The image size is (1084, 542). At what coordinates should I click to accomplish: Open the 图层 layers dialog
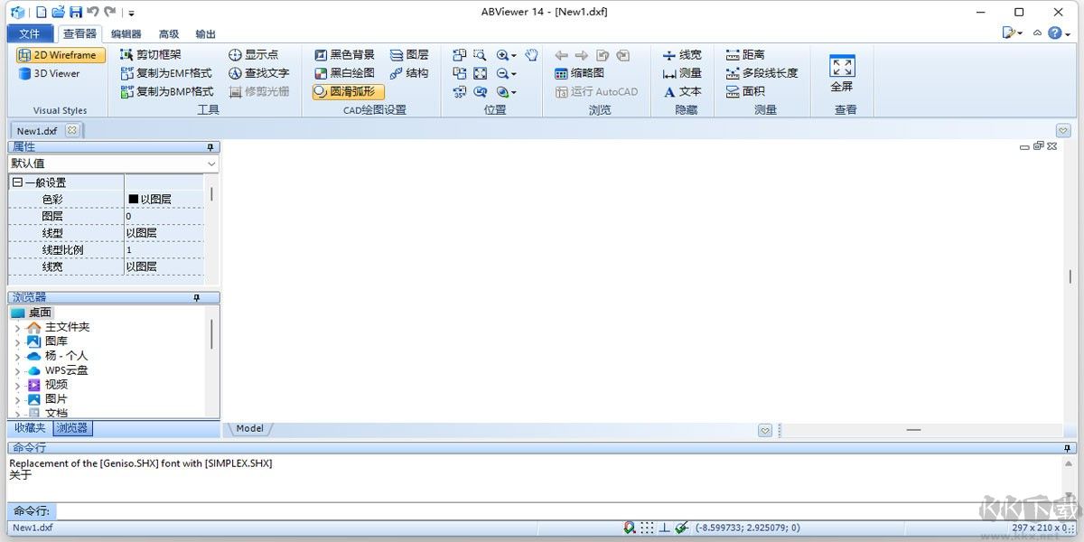click(x=408, y=54)
